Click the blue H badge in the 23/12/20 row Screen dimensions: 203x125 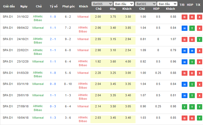click(185, 62)
